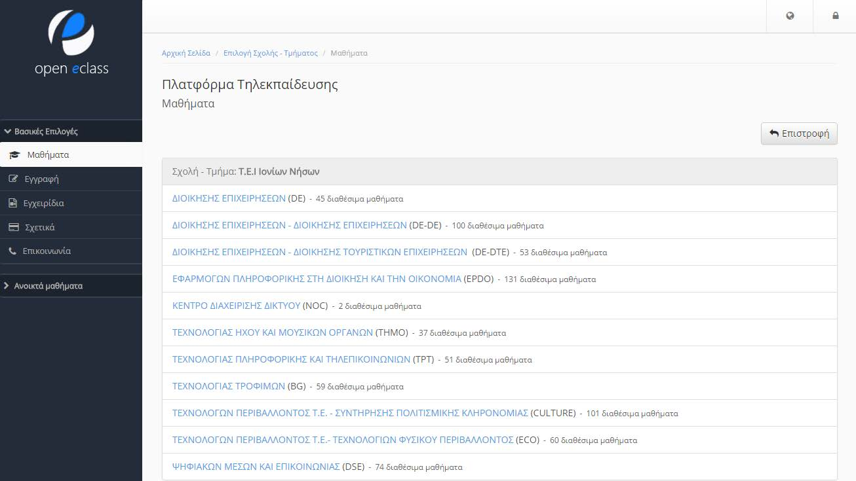This screenshot has width=856, height=481.
Task: Collapse the Βασικές Επιλογές section chevron
Action: [7, 131]
